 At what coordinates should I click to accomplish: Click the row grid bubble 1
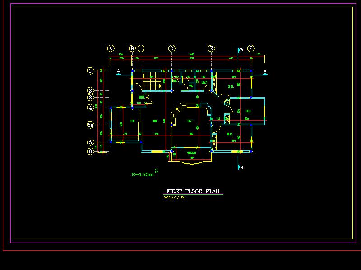coord(91,71)
